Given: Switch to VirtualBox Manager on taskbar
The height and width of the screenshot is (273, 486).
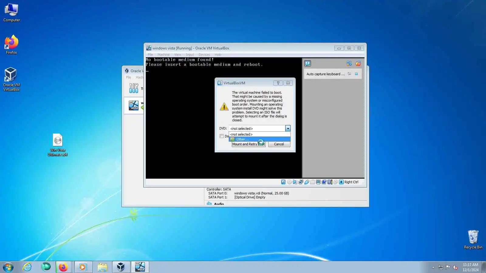Looking at the screenshot, I should coord(121,267).
